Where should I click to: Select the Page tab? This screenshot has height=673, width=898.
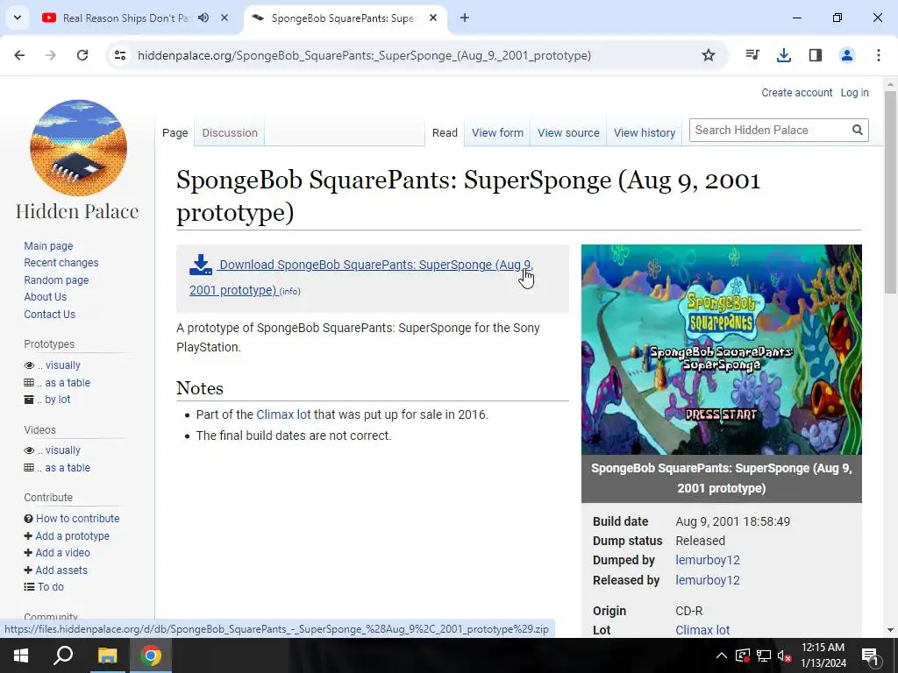coord(175,133)
